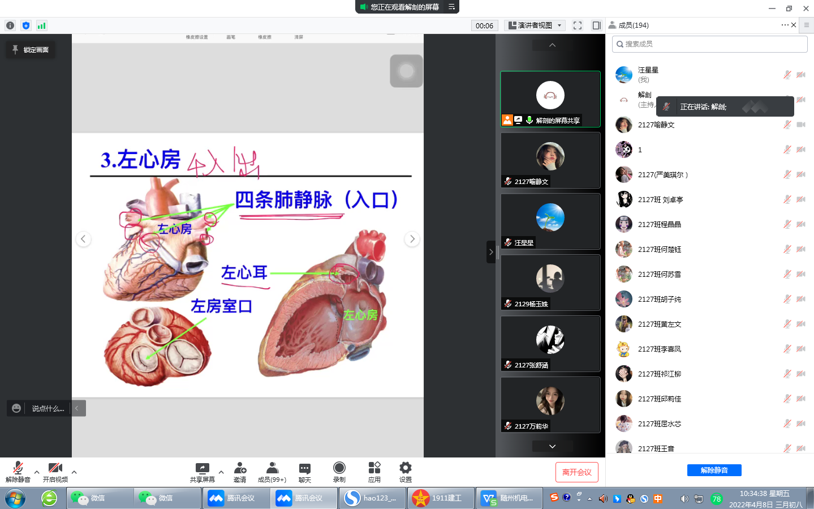Open the network signal status icon
This screenshot has width=814, height=509.
(41, 25)
